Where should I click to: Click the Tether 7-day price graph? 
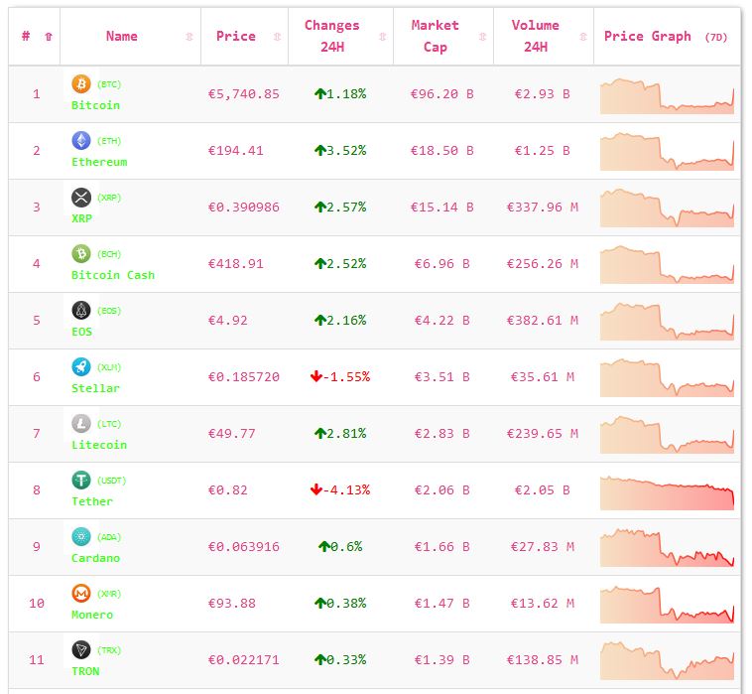click(x=667, y=491)
